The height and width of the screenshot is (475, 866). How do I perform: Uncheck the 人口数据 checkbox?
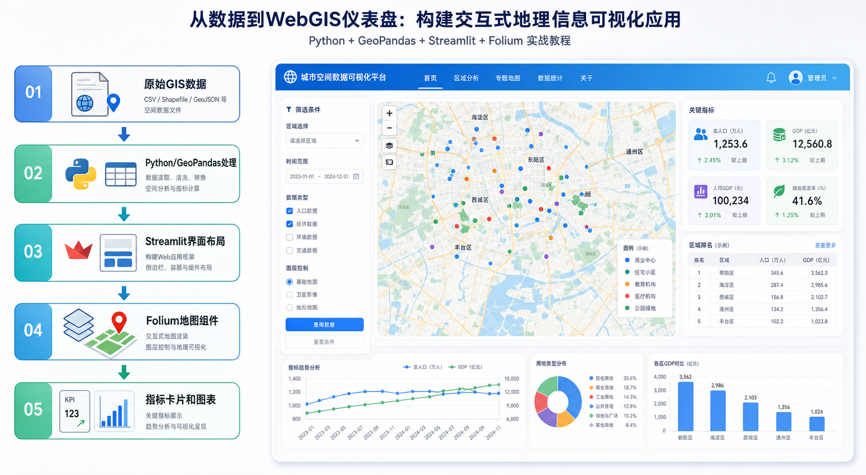pyautogui.click(x=290, y=211)
